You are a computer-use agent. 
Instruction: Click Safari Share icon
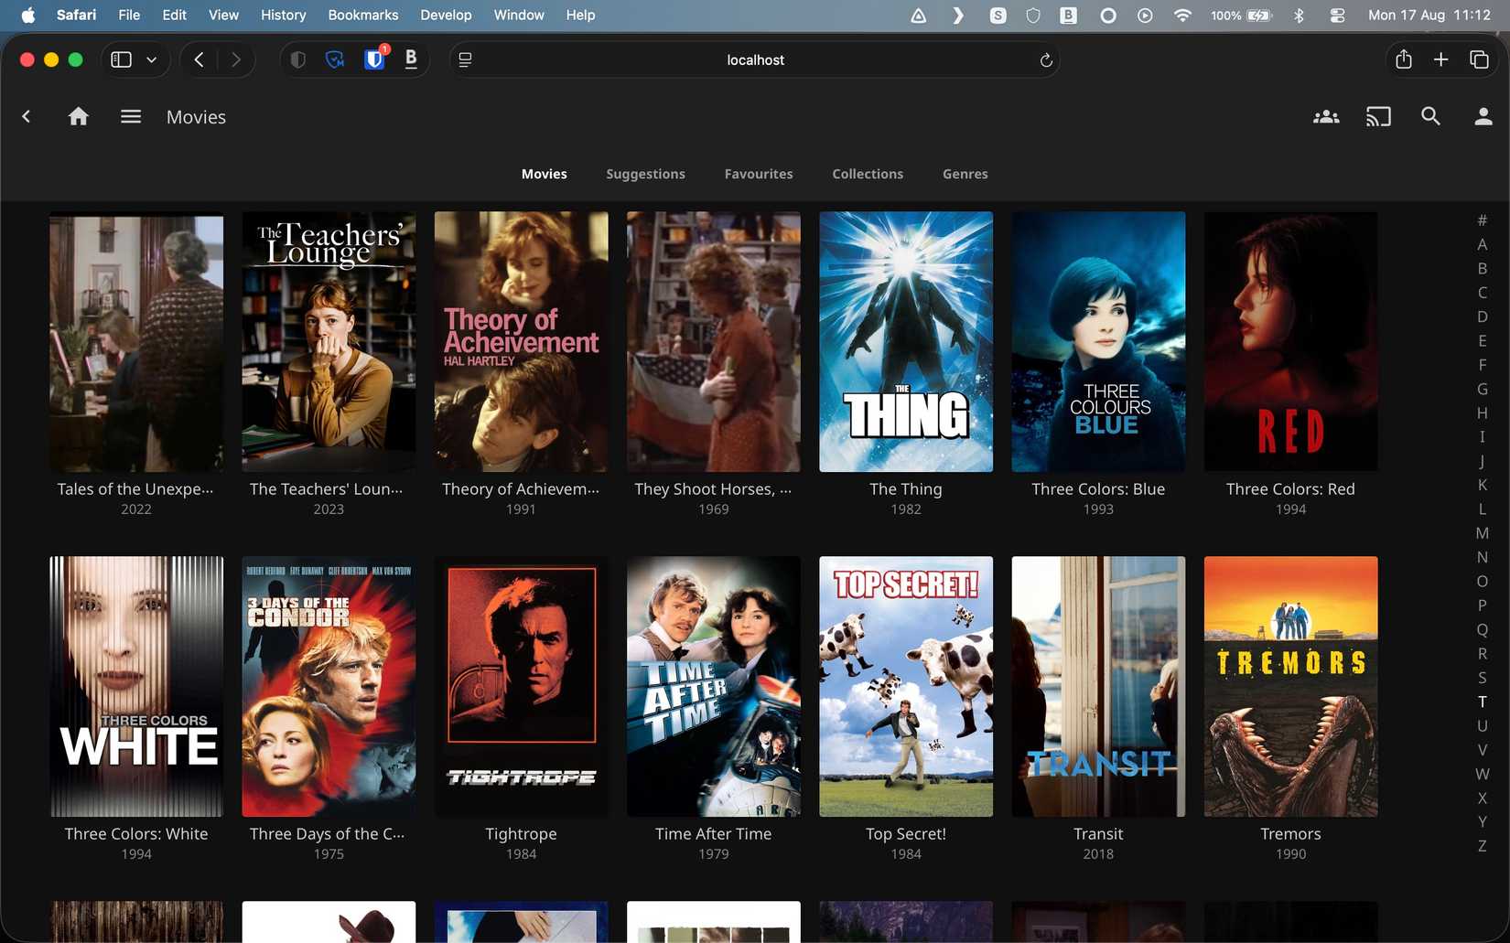click(x=1404, y=59)
